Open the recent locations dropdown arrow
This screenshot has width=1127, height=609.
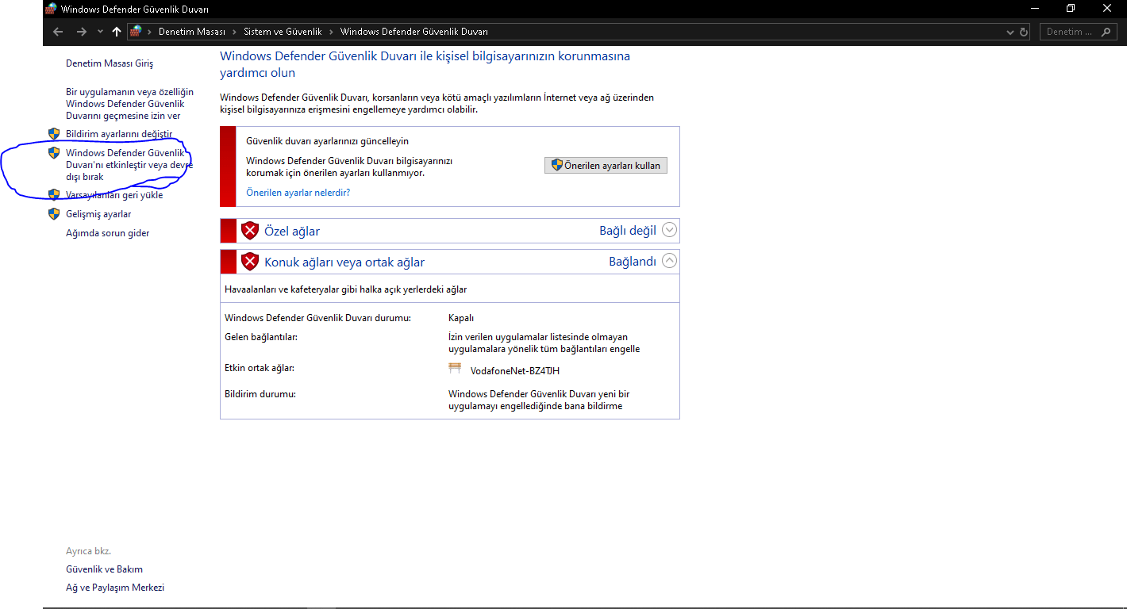pos(100,32)
